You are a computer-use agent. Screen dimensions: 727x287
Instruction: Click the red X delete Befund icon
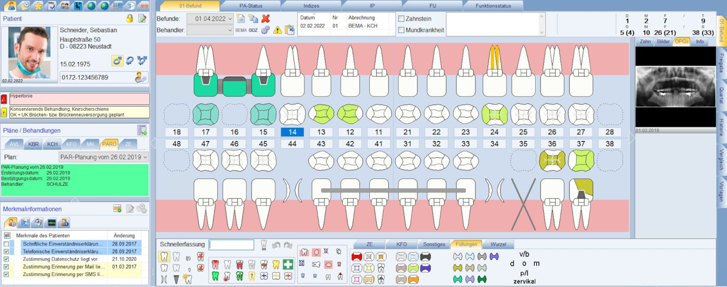pos(265,19)
